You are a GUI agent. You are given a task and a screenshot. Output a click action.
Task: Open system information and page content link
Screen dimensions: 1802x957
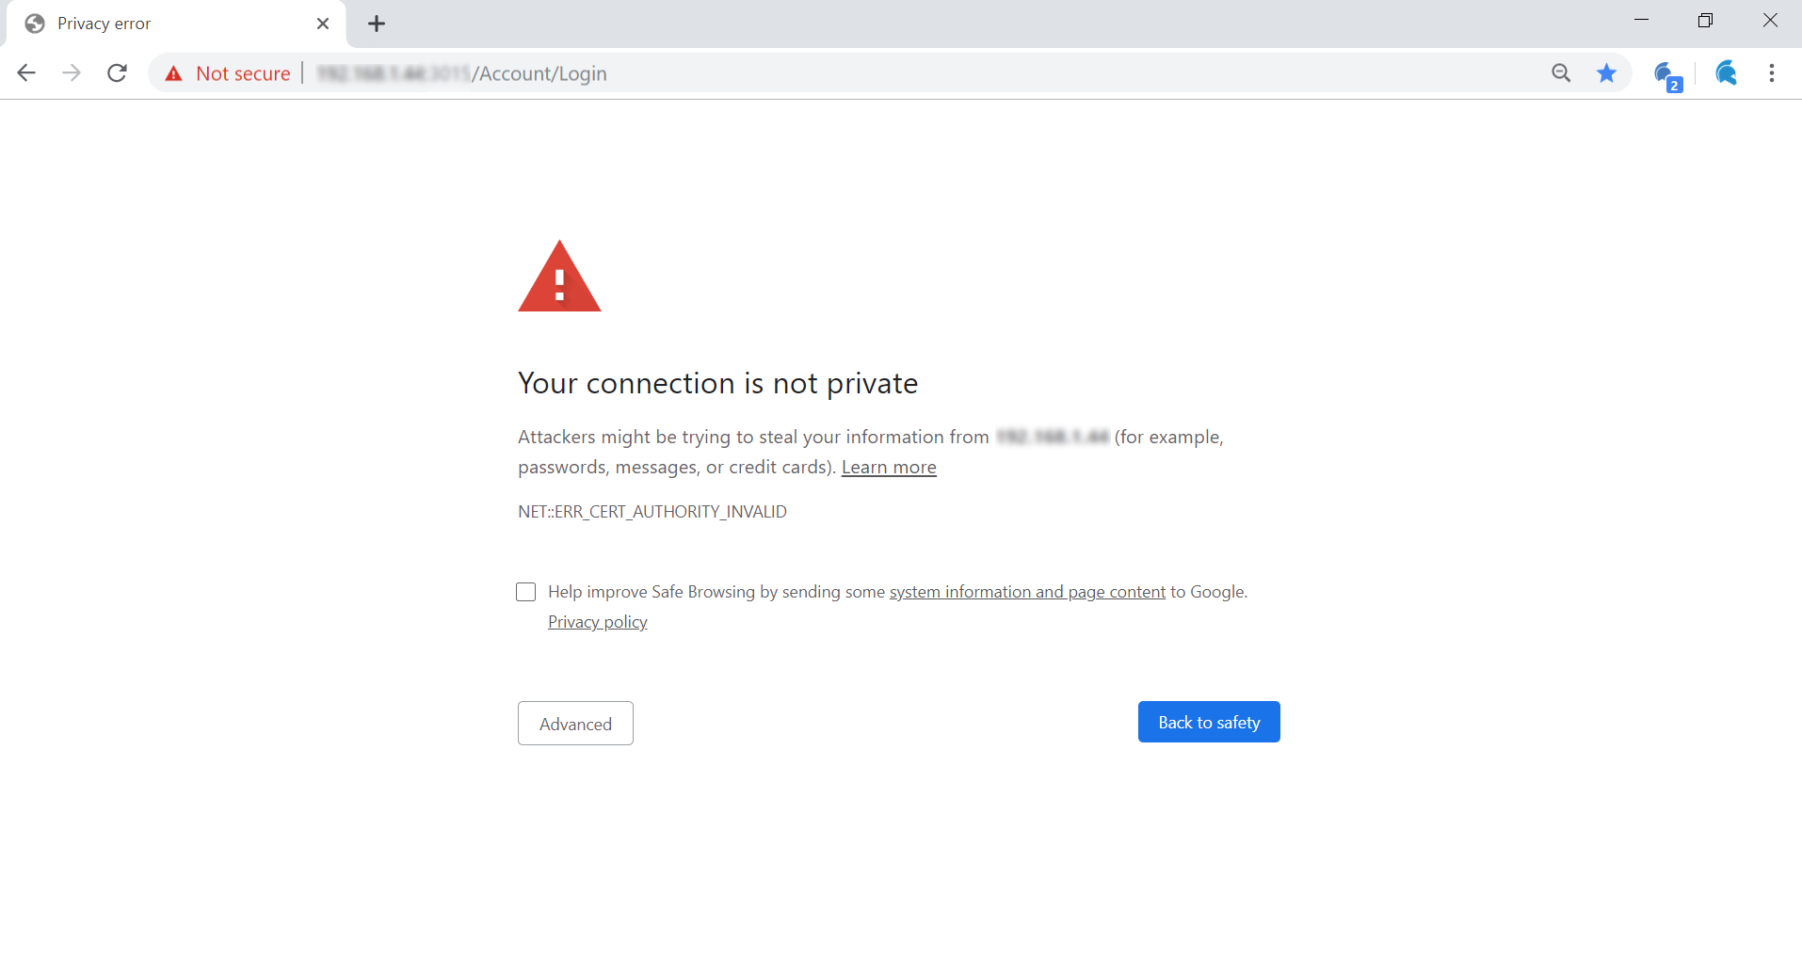point(1027,592)
